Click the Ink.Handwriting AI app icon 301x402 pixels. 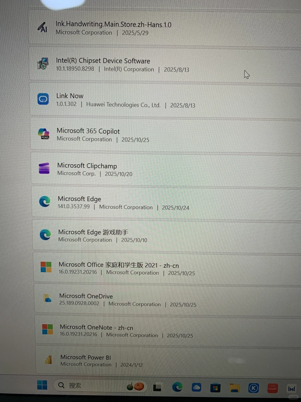tap(43, 27)
